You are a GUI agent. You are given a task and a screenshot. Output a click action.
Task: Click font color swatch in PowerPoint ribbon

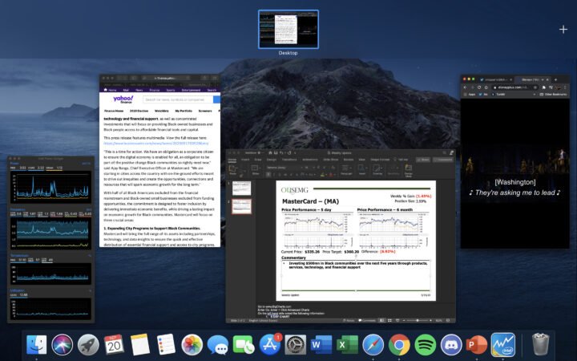(331, 174)
